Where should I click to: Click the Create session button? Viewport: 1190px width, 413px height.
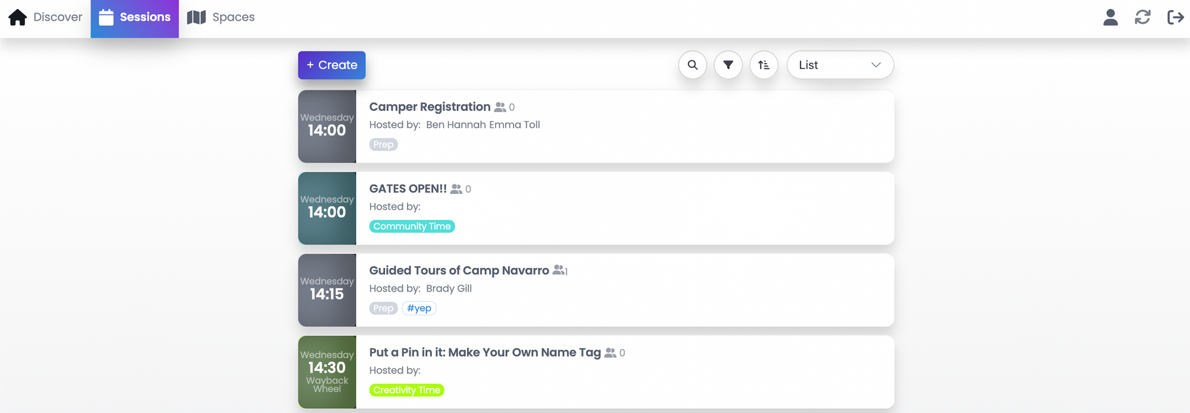coord(332,65)
